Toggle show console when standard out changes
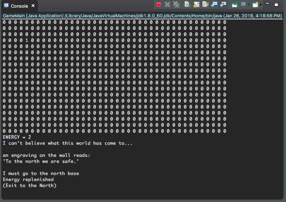 (x=214, y=5)
